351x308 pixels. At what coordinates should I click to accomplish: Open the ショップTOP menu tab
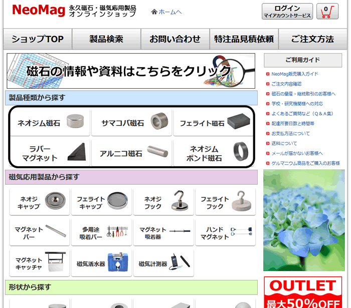point(38,39)
